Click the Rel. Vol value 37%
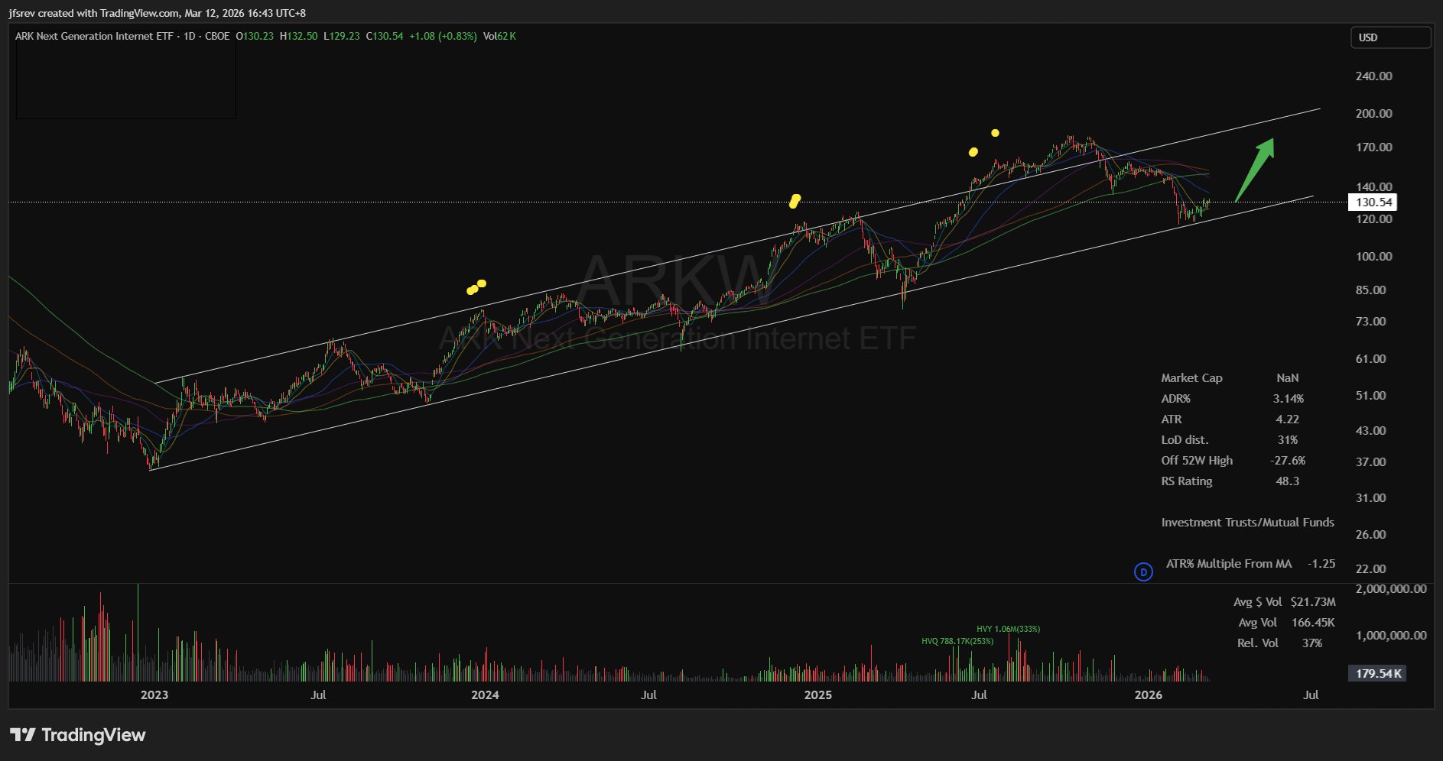 point(1312,643)
